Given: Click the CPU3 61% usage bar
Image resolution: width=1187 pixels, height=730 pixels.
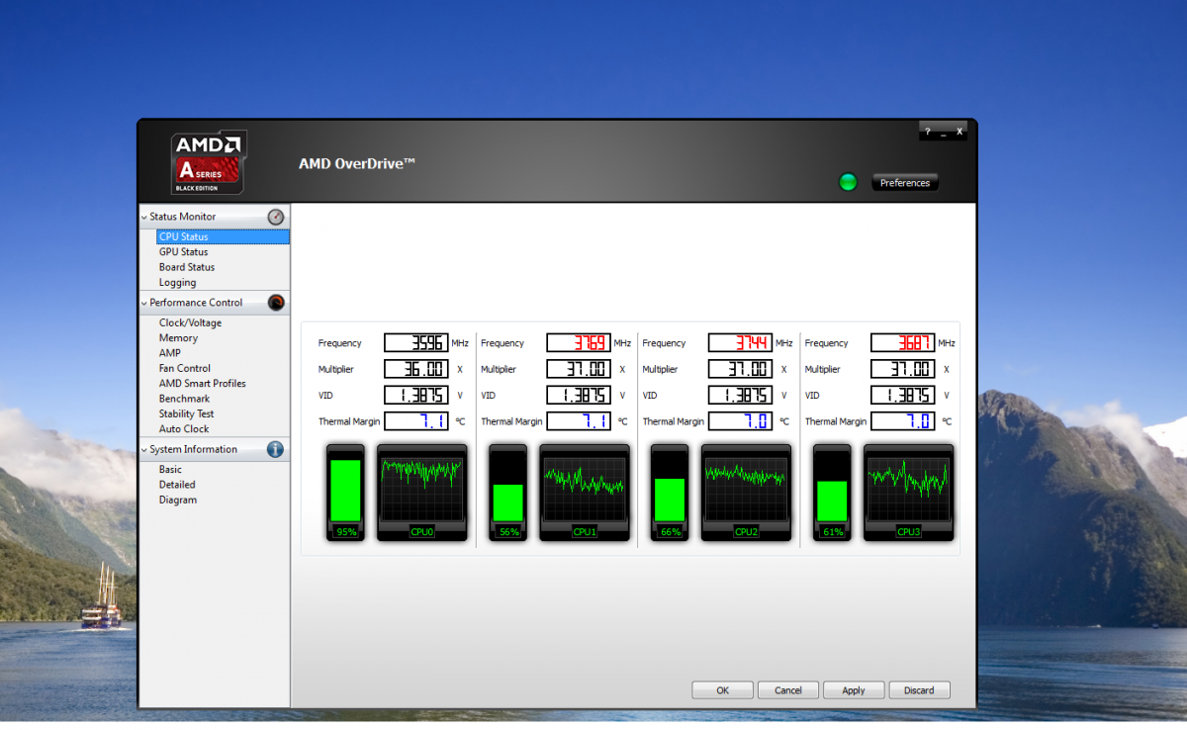Looking at the screenshot, I should [832, 493].
